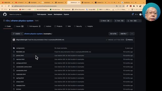
Task: Switch to the Issues tab
Action: [x=19, y=26]
